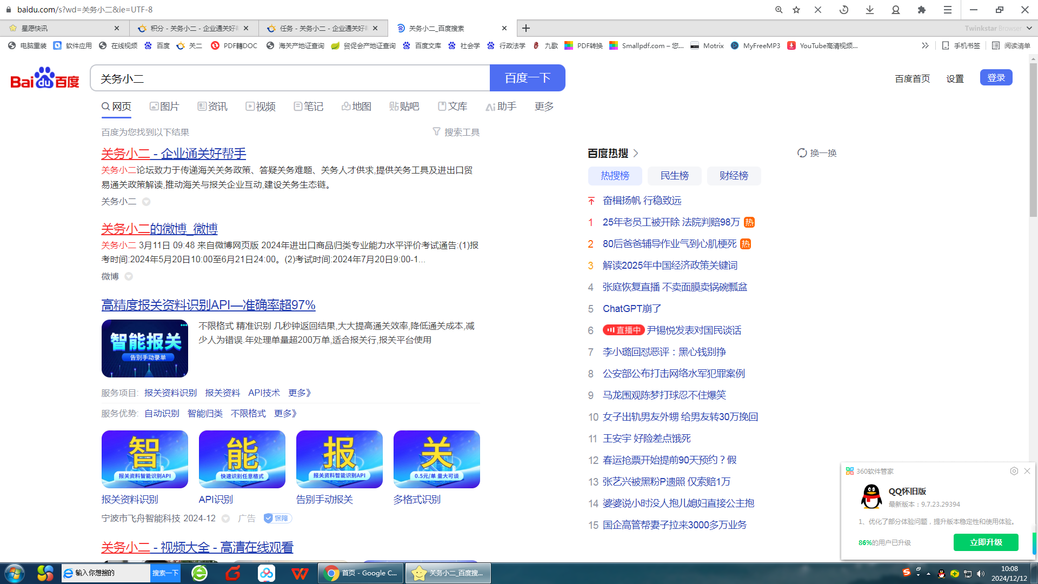Open browsing history clock icon
The image size is (1038, 584).
click(x=844, y=10)
